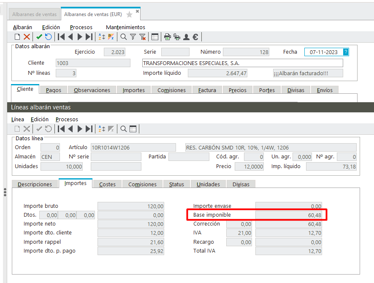374x283 pixels.
Task: Click the Almacén field CEN
Action: point(50,157)
